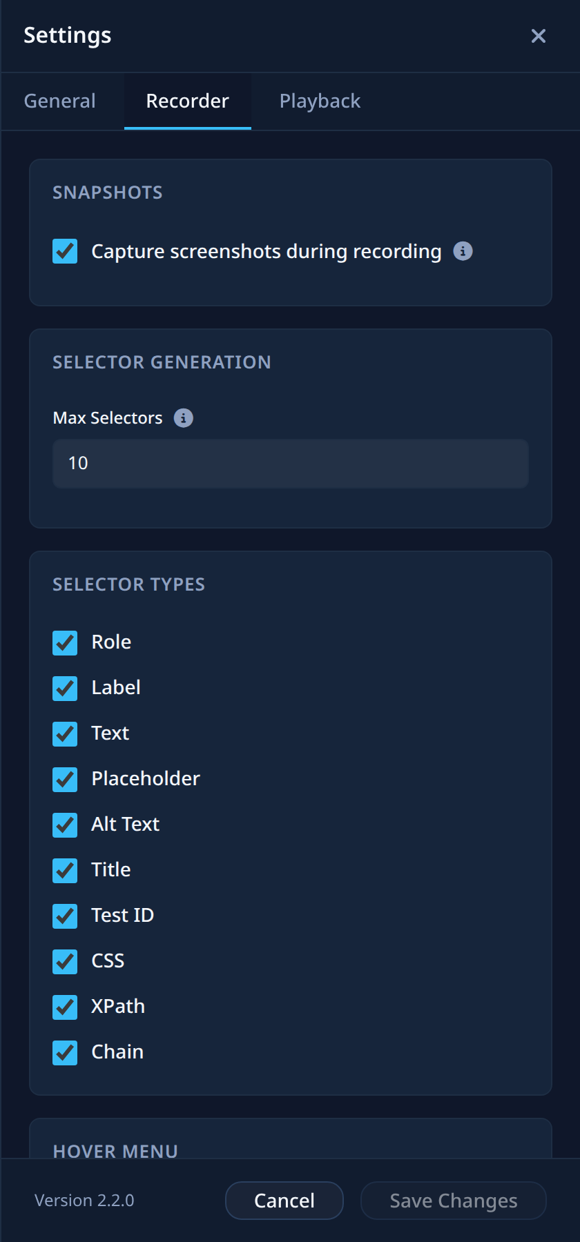This screenshot has height=1242, width=580.
Task: Disable the Role selector type
Action: [x=65, y=642]
